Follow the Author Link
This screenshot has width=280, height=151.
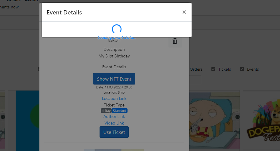[x=114, y=116]
